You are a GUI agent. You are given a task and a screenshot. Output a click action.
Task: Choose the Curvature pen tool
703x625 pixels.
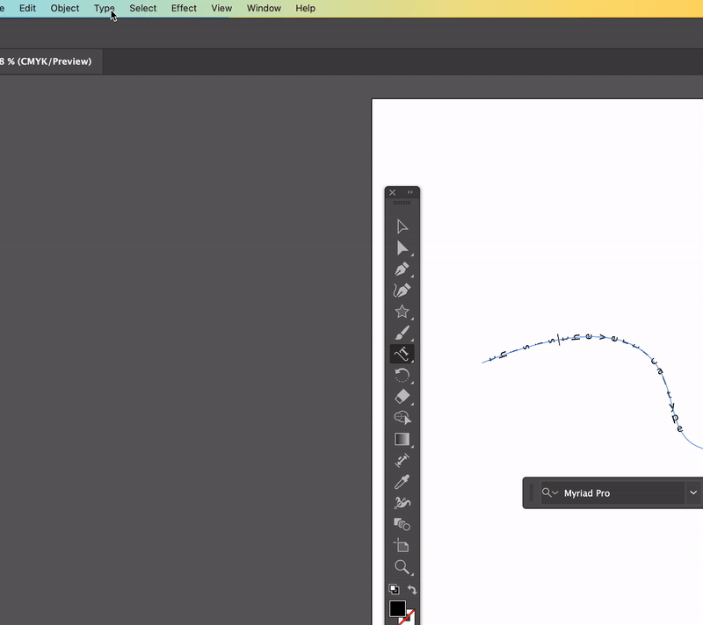pos(402,291)
